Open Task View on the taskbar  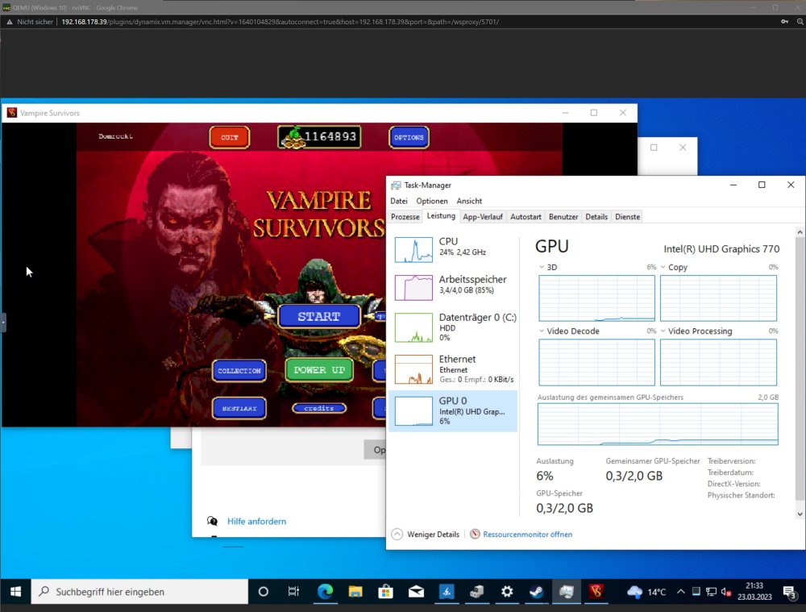coord(293,591)
